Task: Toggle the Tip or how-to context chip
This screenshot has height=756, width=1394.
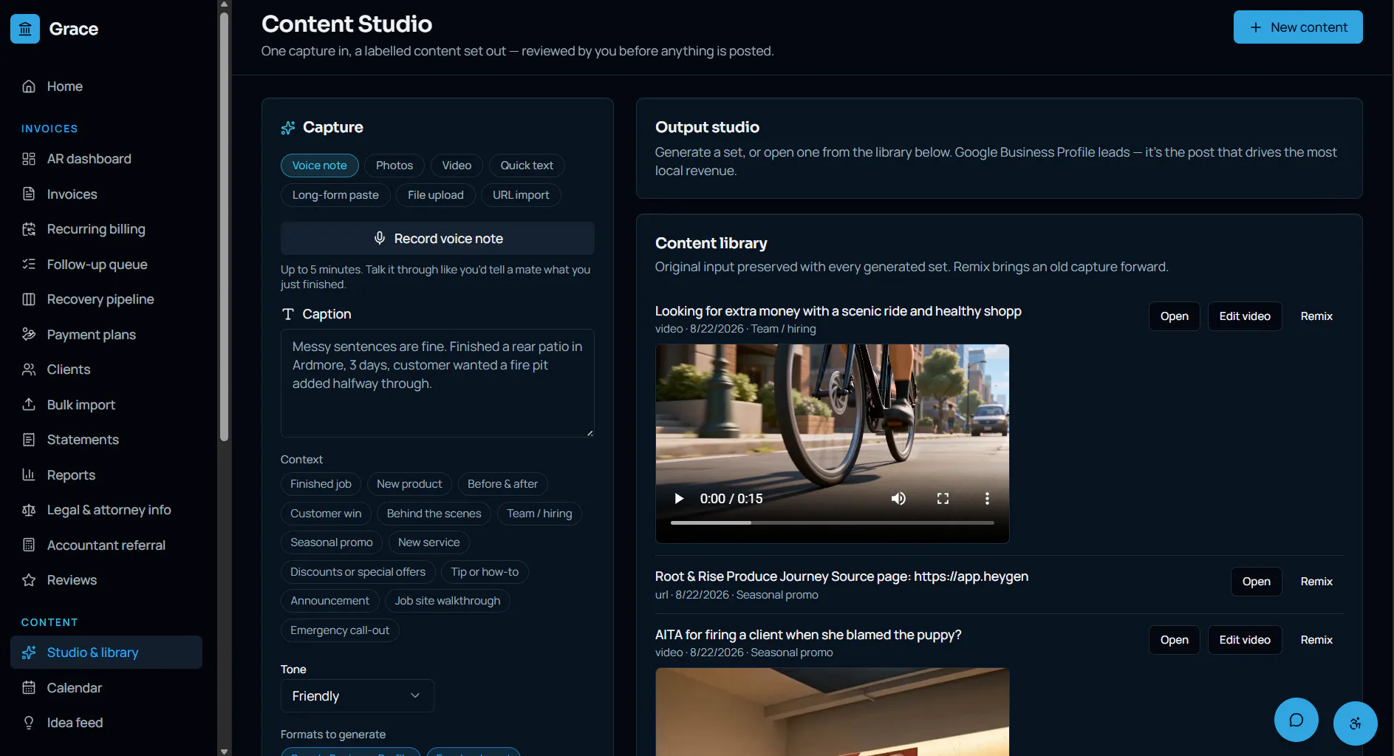Action: coord(485,572)
